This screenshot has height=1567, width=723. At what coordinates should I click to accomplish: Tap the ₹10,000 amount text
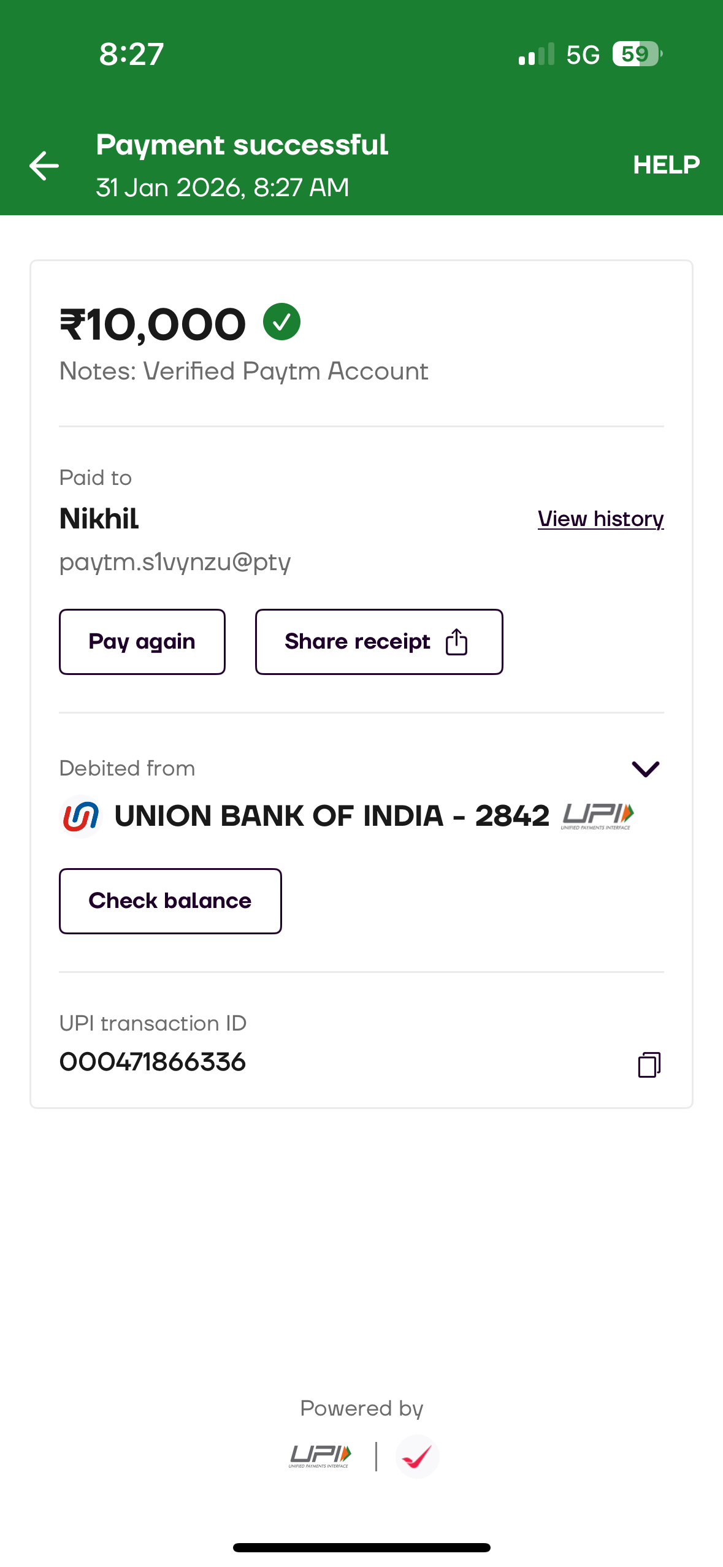click(x=153, y=324)
